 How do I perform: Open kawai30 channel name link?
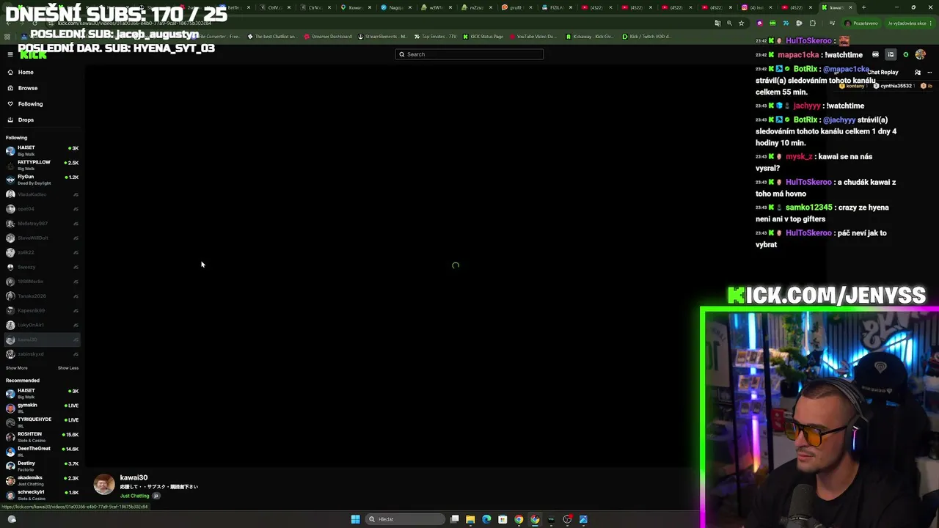pyautogui.click(x=134, y=477)
